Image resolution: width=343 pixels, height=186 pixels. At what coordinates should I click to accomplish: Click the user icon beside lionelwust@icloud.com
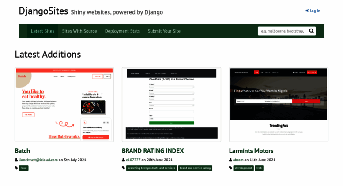coord(16,160)
